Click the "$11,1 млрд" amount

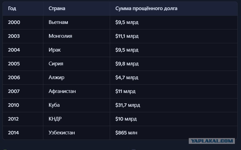pos(127,36)
